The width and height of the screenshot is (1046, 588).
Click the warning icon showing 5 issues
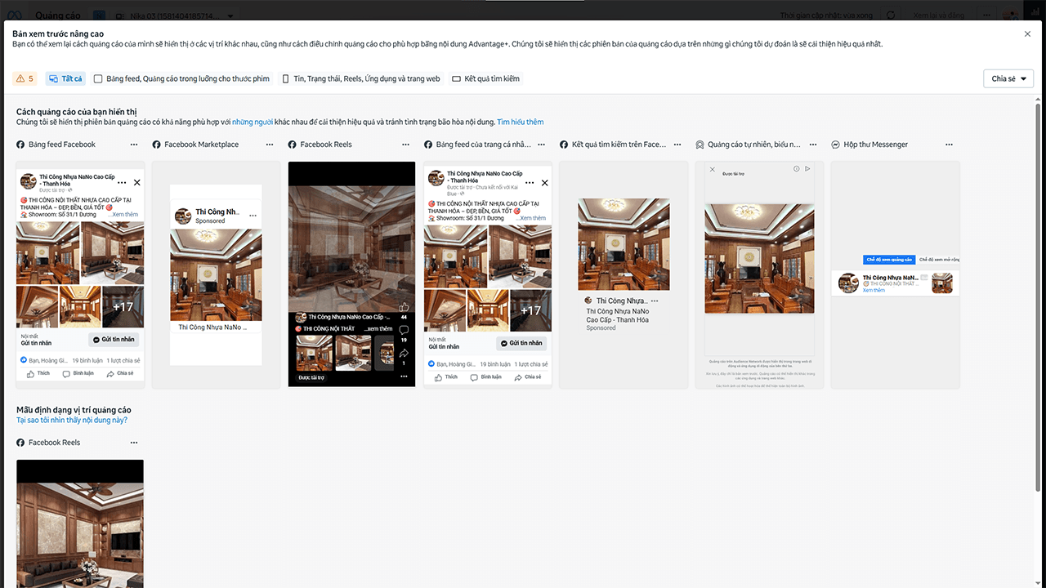[25, 79]
